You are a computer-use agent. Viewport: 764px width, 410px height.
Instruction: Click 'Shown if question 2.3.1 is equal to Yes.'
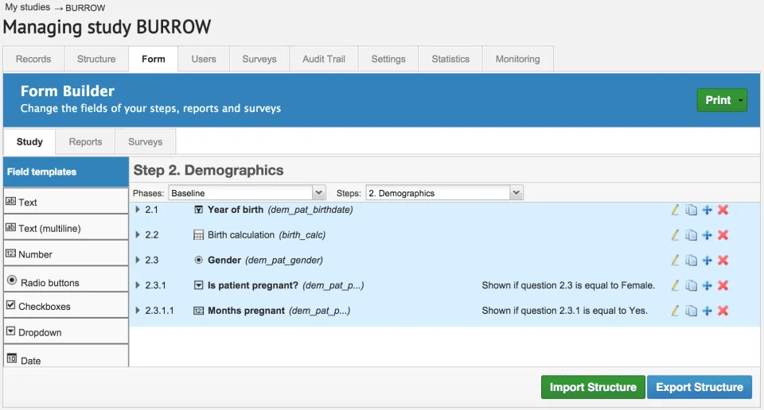click(565, 311)
